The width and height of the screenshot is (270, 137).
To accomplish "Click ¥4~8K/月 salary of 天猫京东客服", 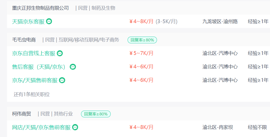I will (x=141, y=21).
